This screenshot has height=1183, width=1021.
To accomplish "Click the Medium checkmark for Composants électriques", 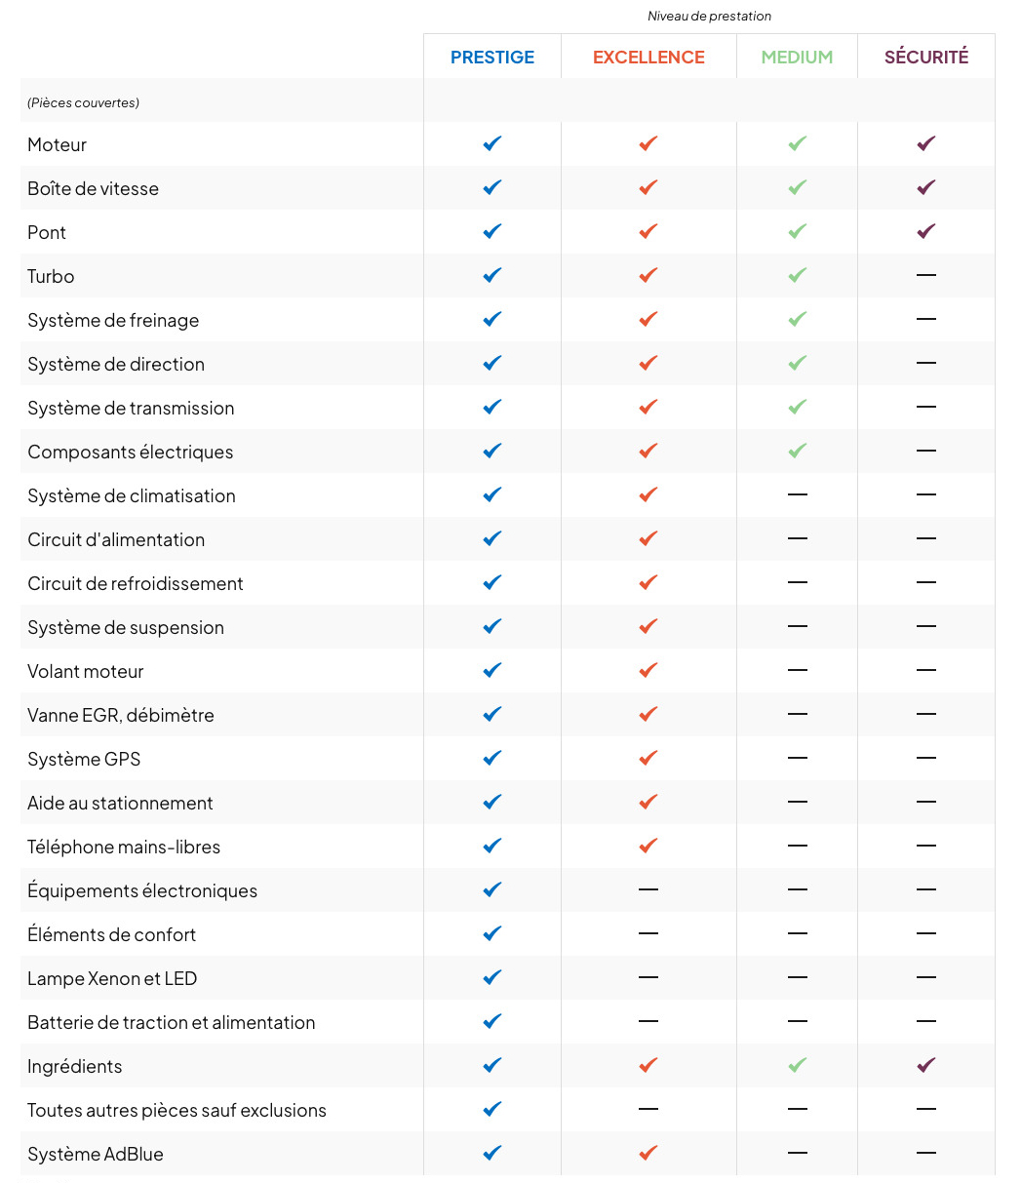I will click(x=798, y=451).
